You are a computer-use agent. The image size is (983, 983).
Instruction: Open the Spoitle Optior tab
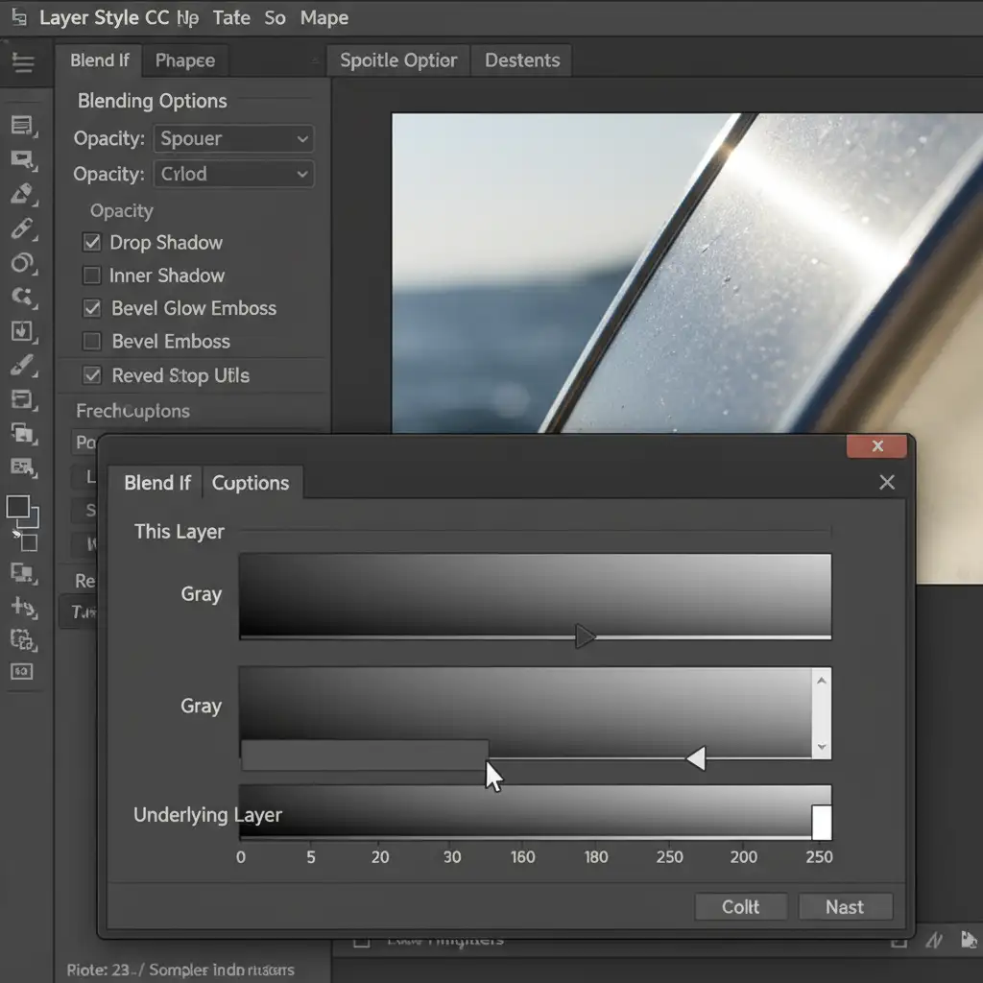(398, 60)
